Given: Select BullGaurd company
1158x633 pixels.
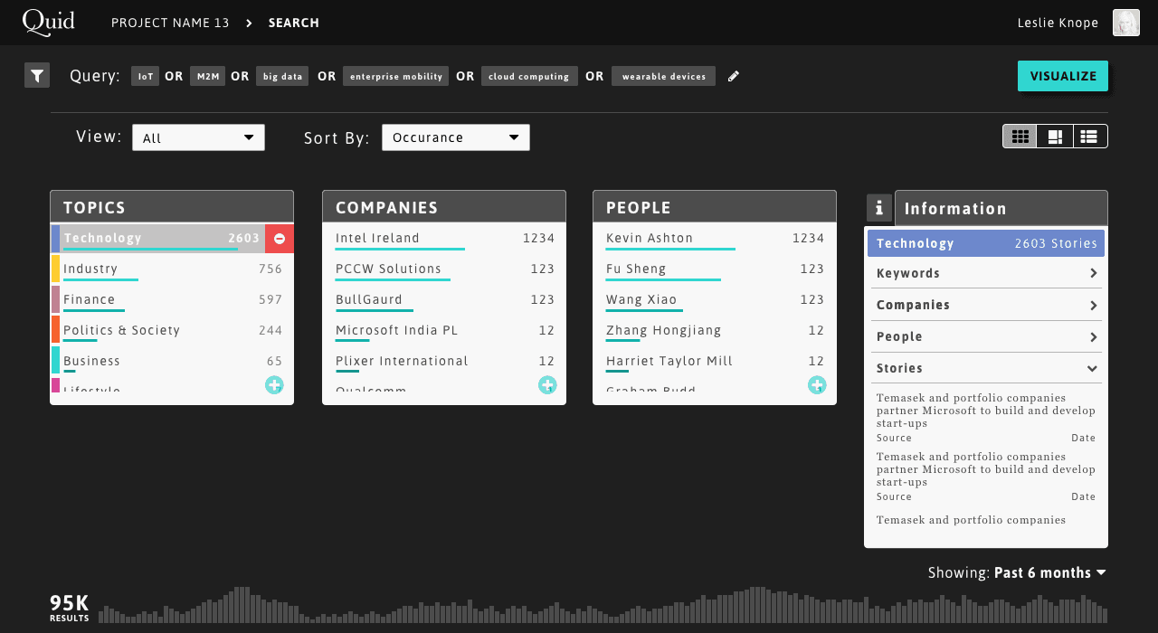Looking at the screenshot, I should pos(444,300).
